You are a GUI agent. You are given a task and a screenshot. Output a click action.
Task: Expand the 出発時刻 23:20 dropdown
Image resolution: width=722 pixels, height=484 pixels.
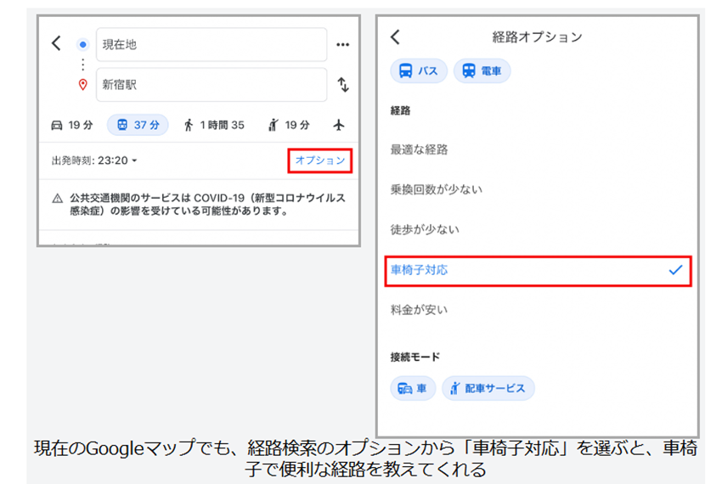pos(94,160)
